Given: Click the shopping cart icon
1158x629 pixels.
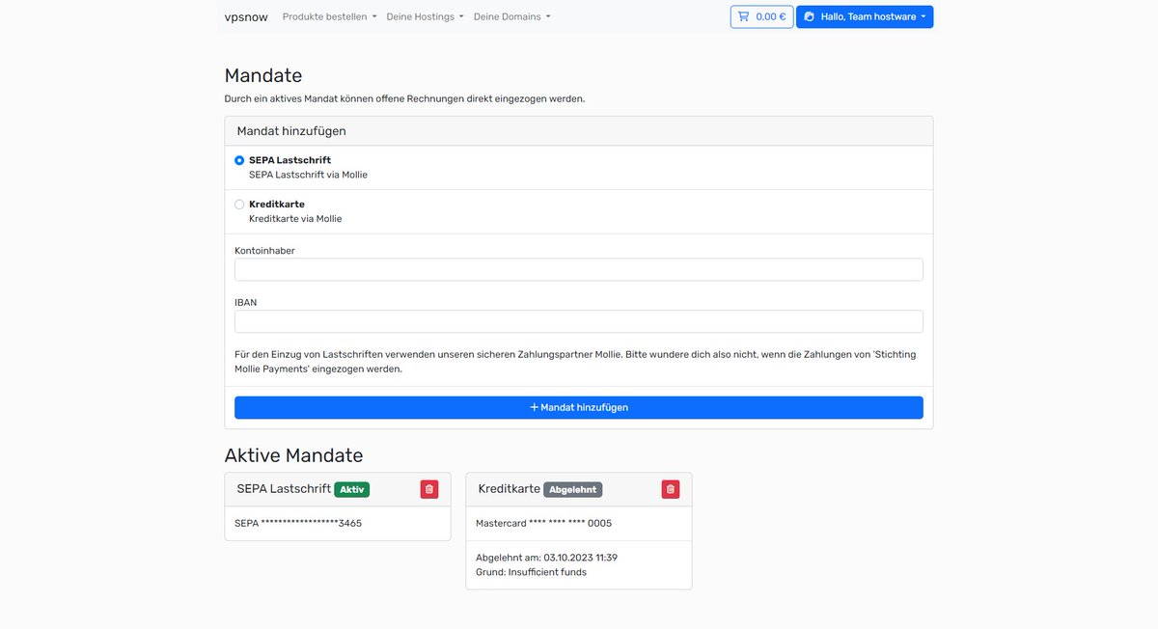Looking at the screenshot, I should (x=744, y=15).
